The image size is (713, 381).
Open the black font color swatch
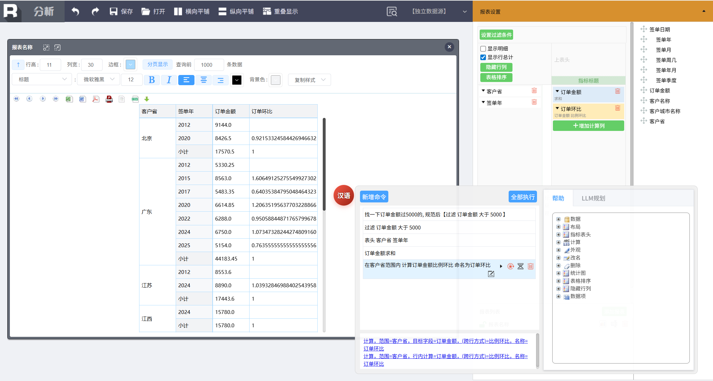(x=236, y=80)
